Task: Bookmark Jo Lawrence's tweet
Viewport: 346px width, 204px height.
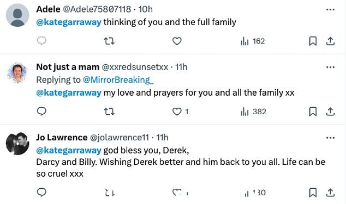Action: [313, 193]
